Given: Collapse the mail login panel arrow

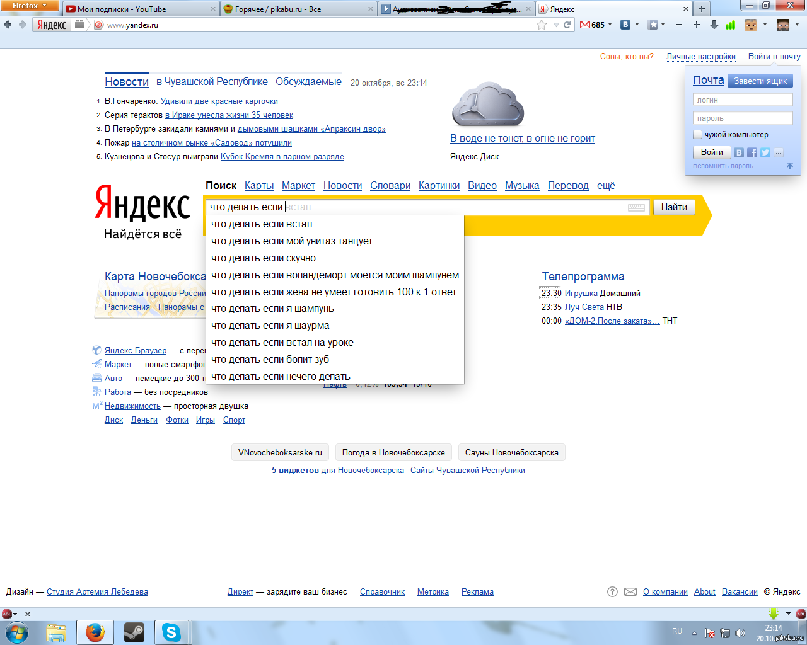Looking at the screenshot, I should [x=789, y=166].
